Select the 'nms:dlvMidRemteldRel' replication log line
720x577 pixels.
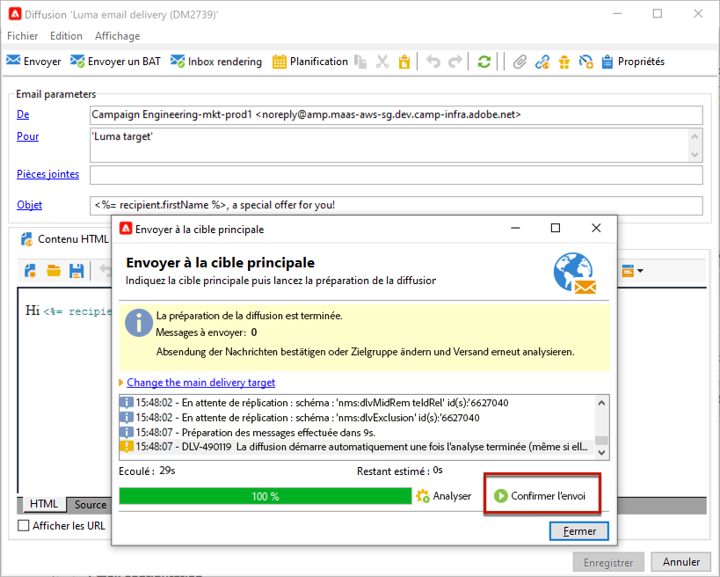[x=357, y=403]
